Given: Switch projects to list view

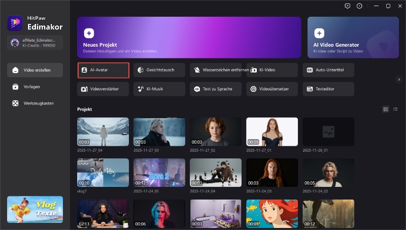Looking at the screenshot, I should coord(395,109).
